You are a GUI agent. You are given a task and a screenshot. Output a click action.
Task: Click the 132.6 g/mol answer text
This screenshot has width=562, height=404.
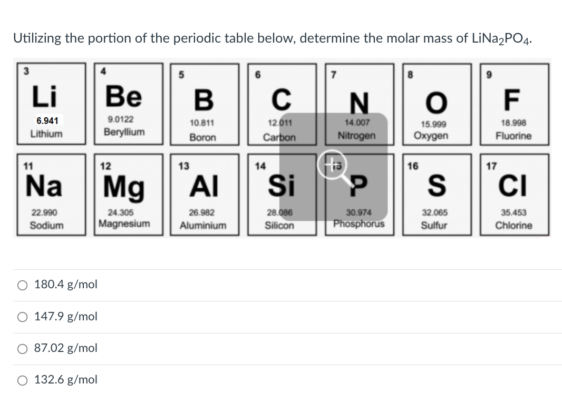click(66, 380)
